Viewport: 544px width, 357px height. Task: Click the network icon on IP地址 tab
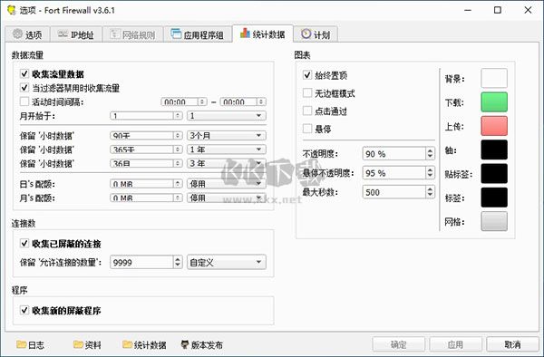coord(63,34)
